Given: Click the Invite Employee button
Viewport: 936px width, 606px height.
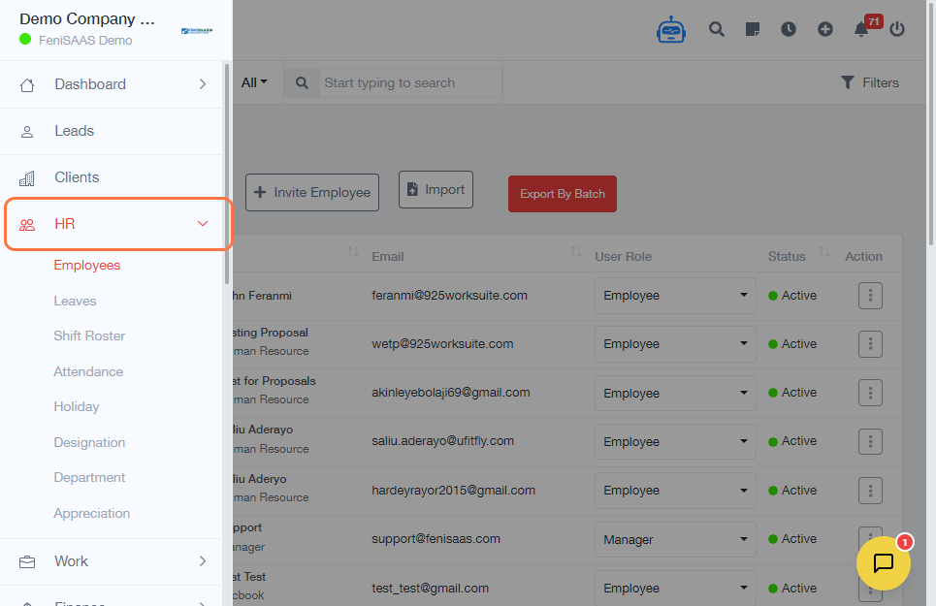Looking at the screenshot, I should [x=312, y=192].
